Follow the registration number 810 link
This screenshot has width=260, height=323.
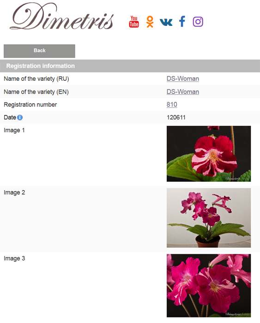172,104
